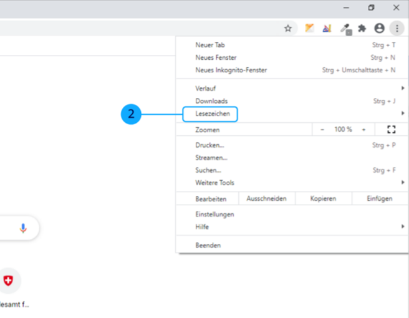Click the eyedropper extension icon
Screen dimensions: 409x318
[x=345, y=28]
